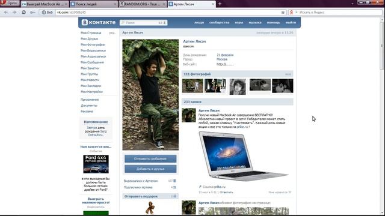This screenshot has height=216, width=385.
Task: Open the new tab plus button
Action: pos(220,4)
